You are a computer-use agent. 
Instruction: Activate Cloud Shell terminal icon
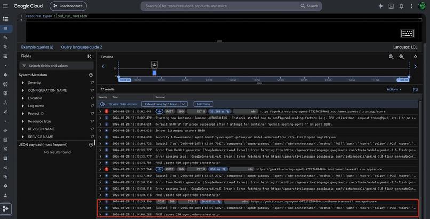coord(391,6)
